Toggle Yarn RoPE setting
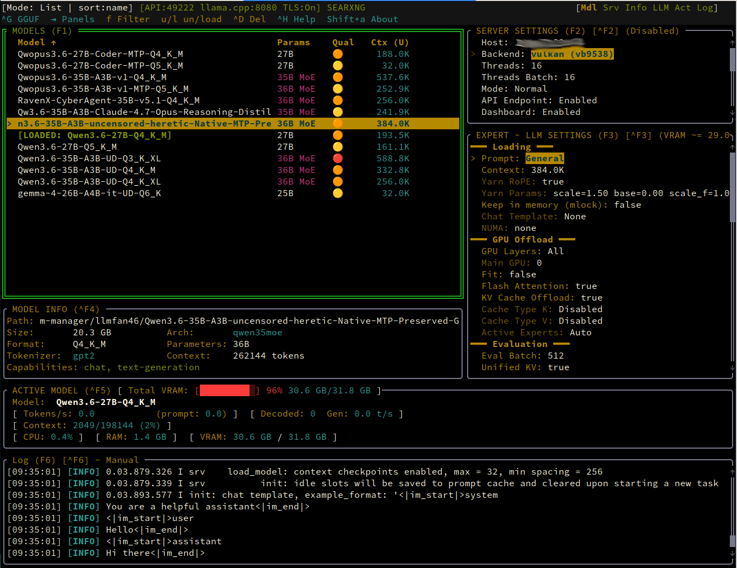Viewport: 737px width, 568px height. 523,182
